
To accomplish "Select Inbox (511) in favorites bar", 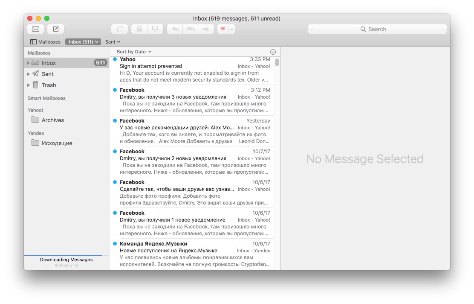I will pyautogui.click(x=83, y=42).
